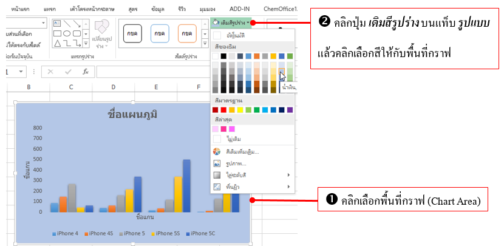Viewport: 504px width, 246px height.
Task: Pick red from the standard colors row
Action: coord(223,110)
